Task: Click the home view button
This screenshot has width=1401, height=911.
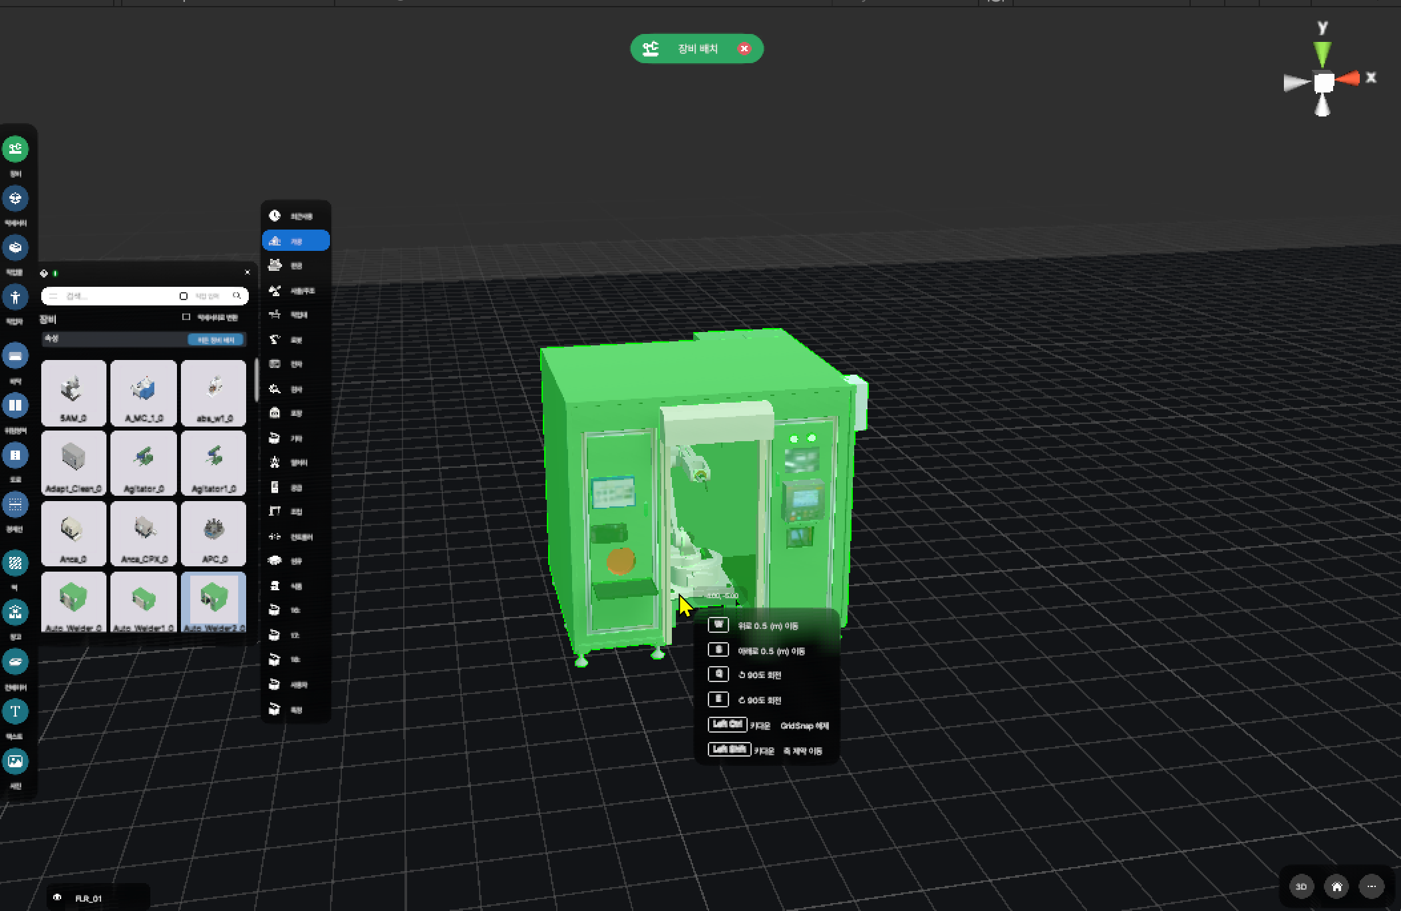Action: tap(1336, 886)
